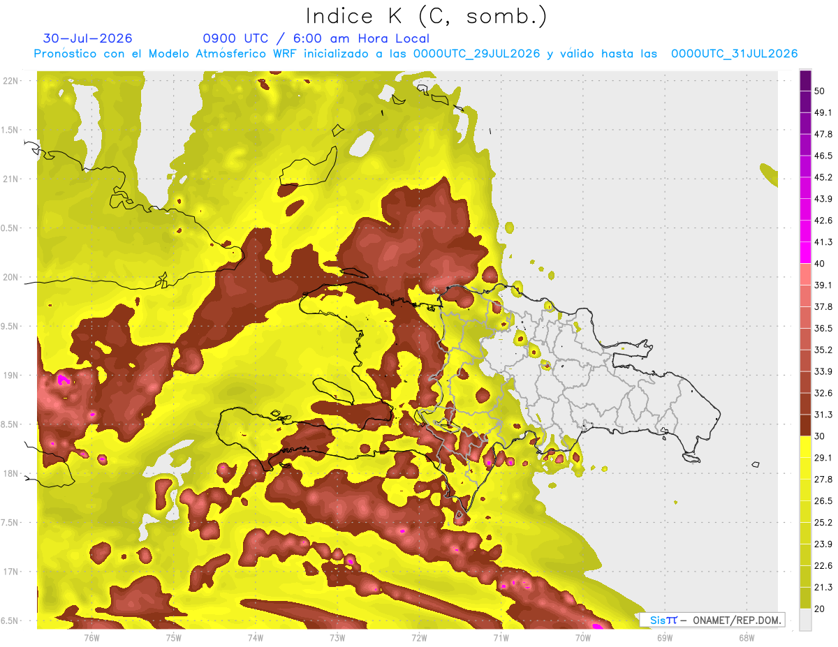Click the colorbar label '25.2'
The image size is (838, 647).
click(x=823, y=523)
